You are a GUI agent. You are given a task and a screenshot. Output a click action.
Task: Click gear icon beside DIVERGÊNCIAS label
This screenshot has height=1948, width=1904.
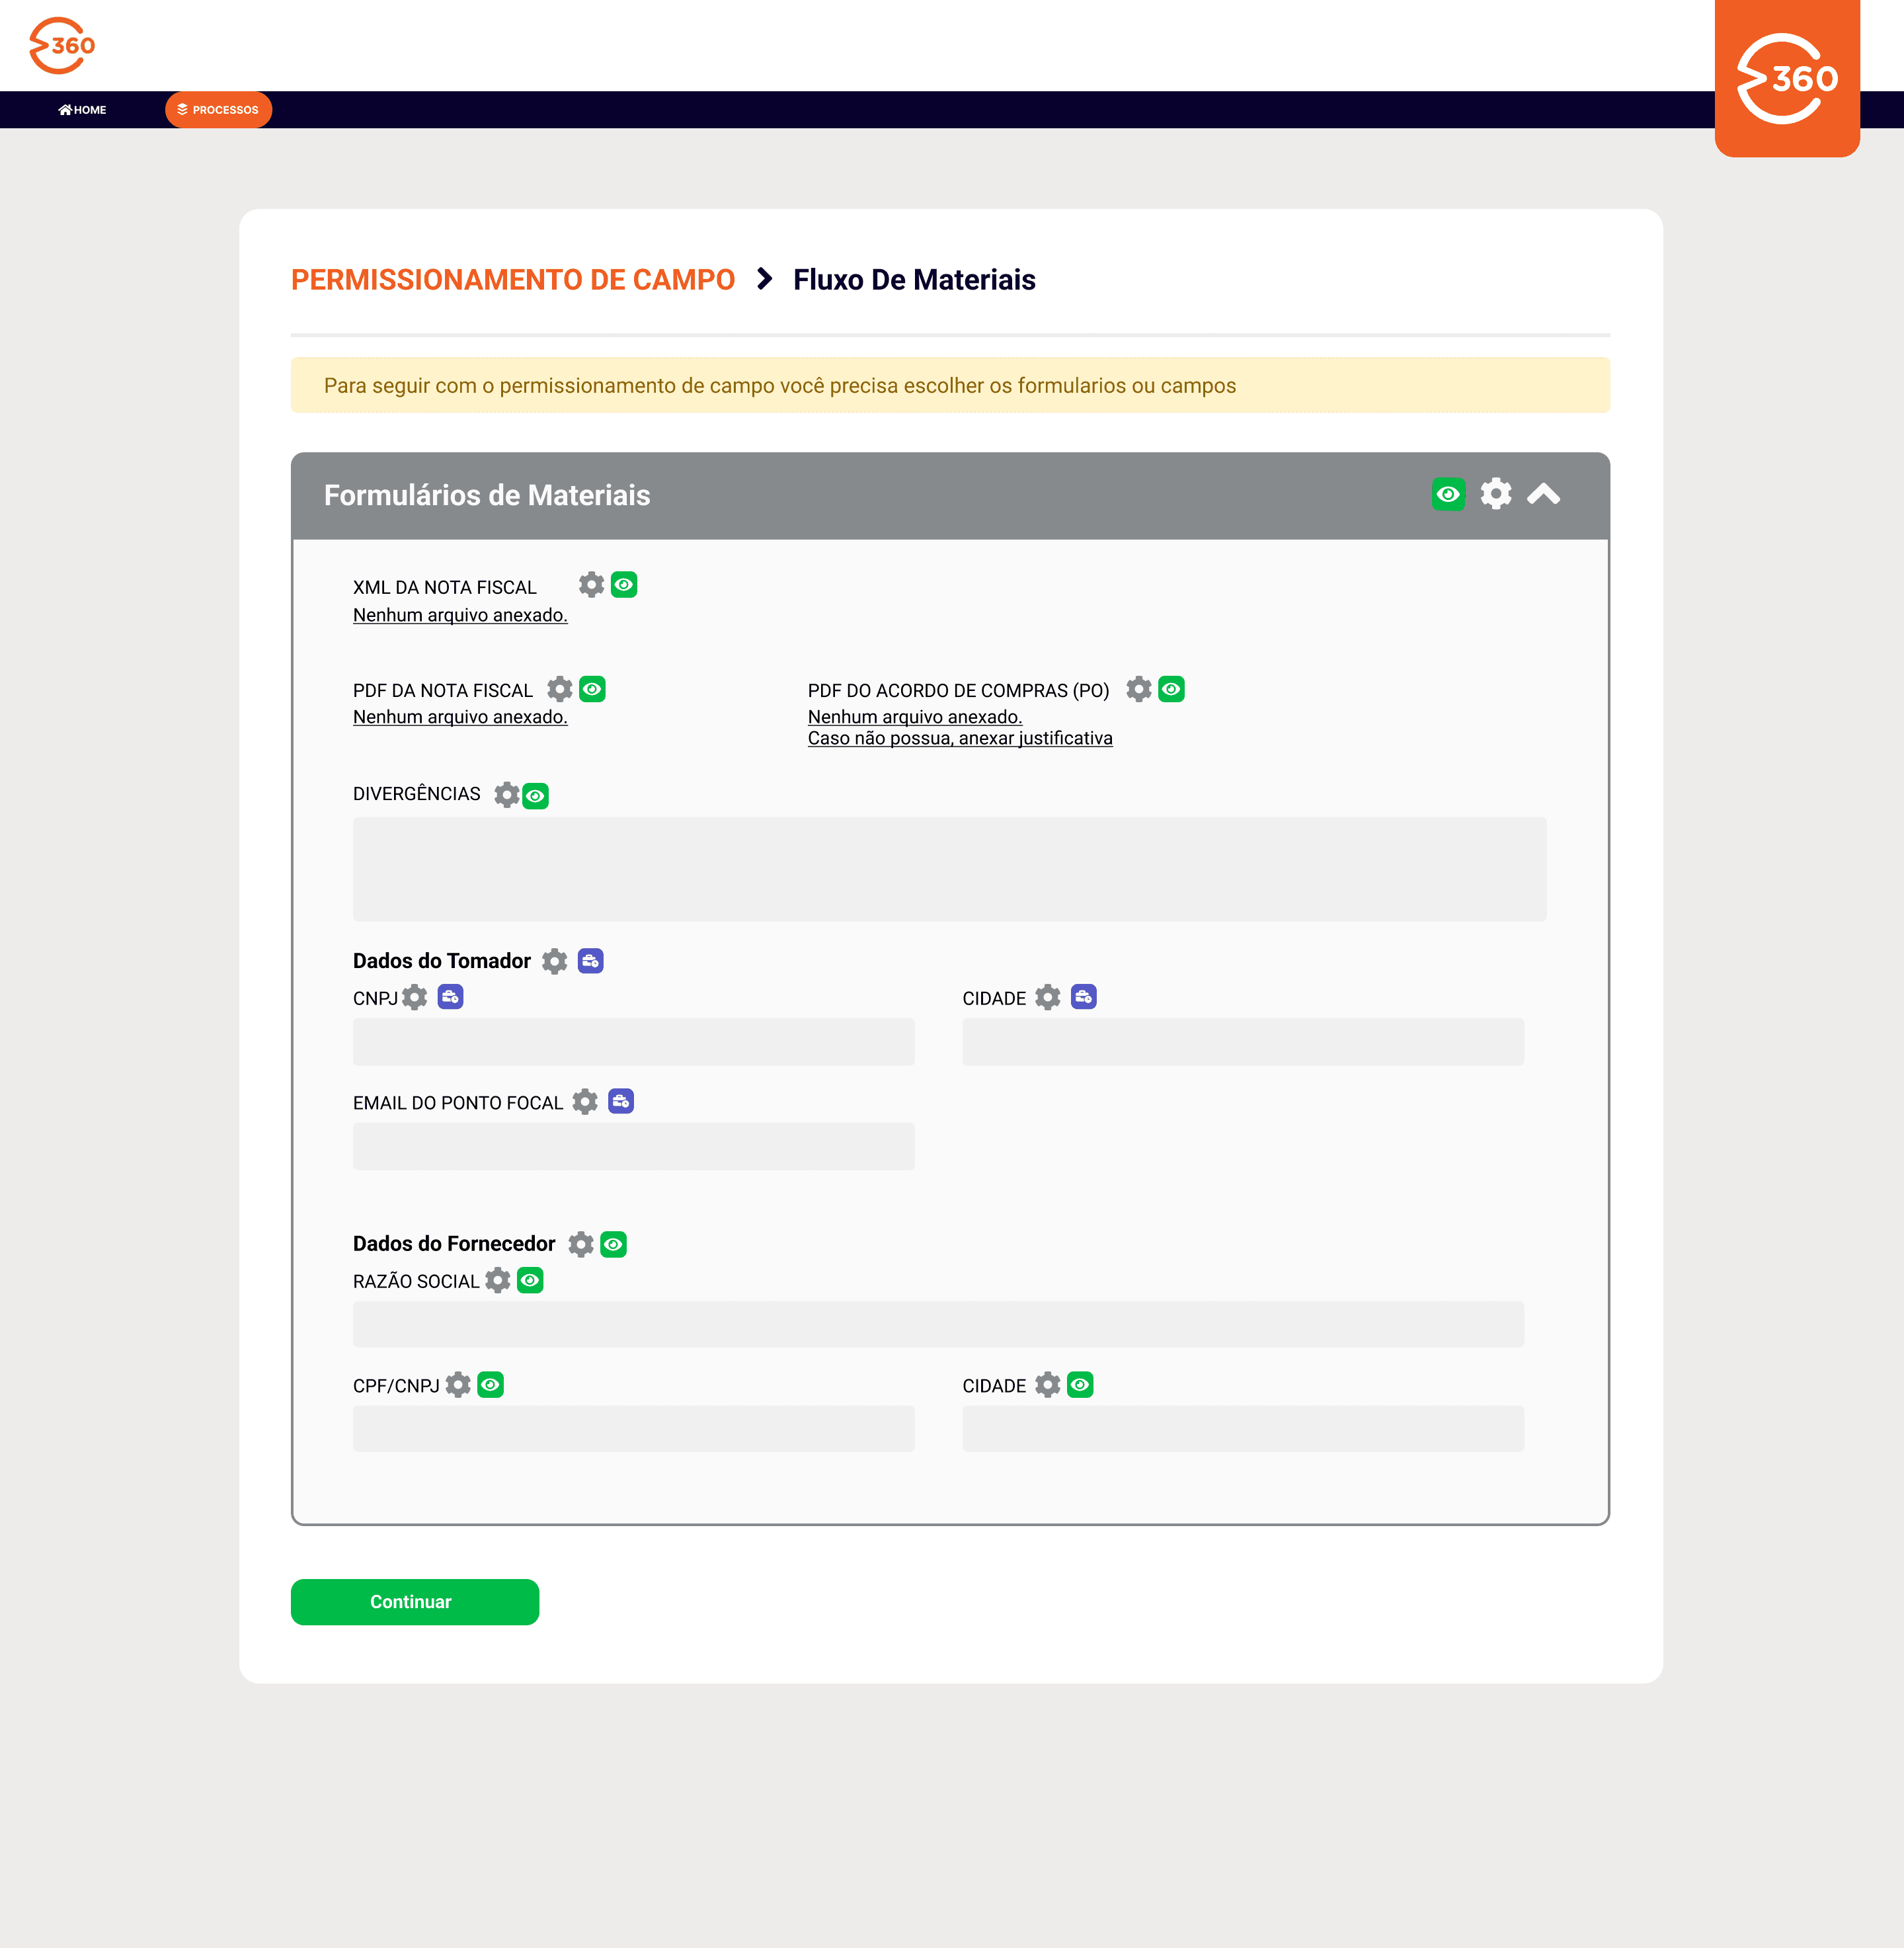coord(507,795)
